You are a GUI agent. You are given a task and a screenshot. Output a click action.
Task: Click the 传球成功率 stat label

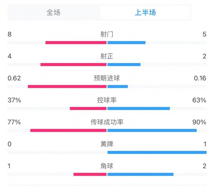point(107,122)
